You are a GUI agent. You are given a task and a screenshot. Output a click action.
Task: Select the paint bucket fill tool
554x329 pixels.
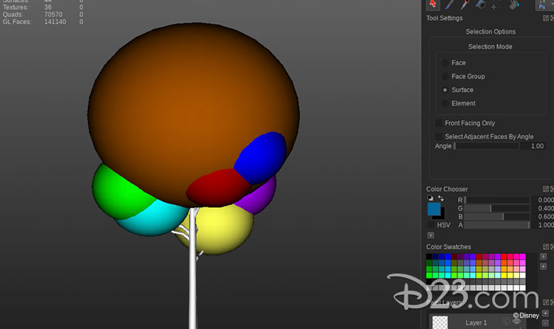(514, 4)
